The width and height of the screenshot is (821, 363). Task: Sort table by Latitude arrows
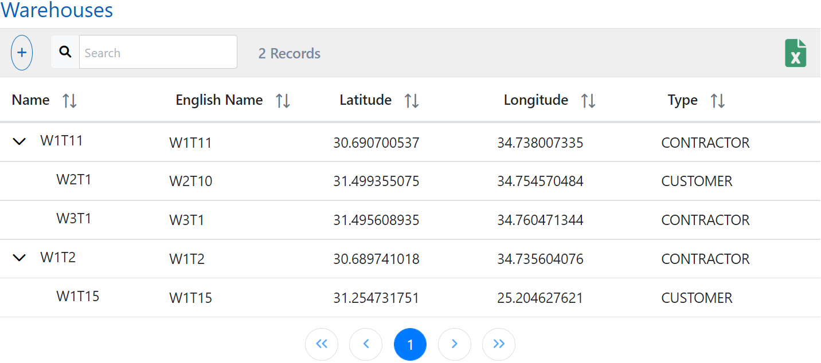point(411,101)
